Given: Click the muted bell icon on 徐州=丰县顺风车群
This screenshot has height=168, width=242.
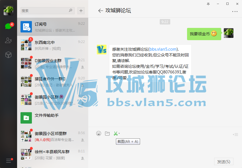Looking at the screenshot, I should point(83,158).
